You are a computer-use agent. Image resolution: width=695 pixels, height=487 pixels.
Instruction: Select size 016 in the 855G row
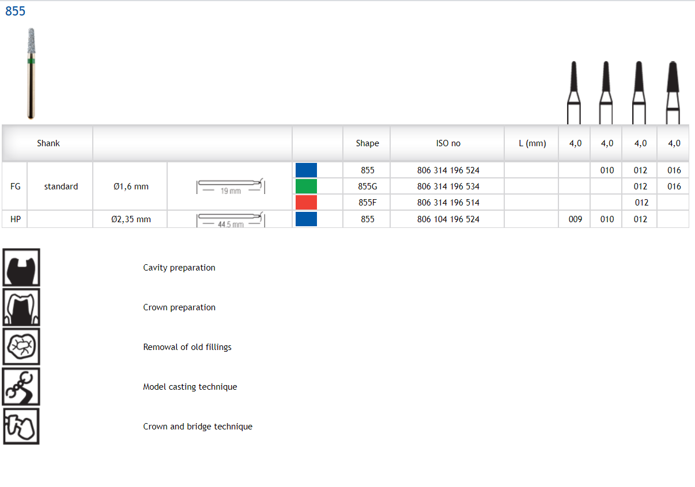(x=674, y=187)
